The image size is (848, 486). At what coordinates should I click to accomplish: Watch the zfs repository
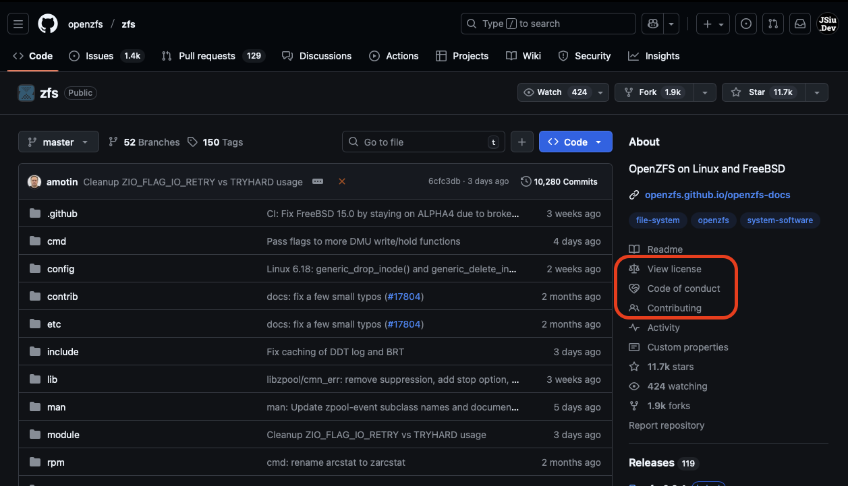click(x=555, y=92)
